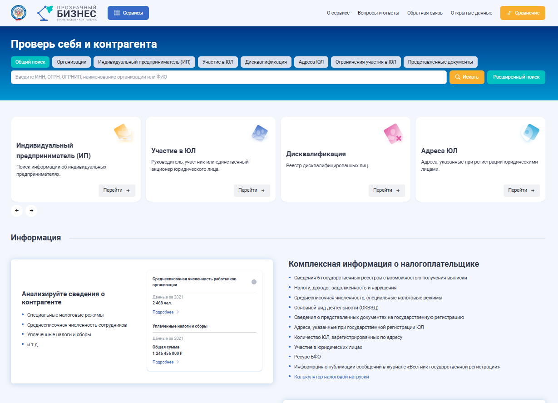Click Основной вид деятельности (ОКВЭД) item
Screen dimensions: 558x403
[x=336, y=308]
